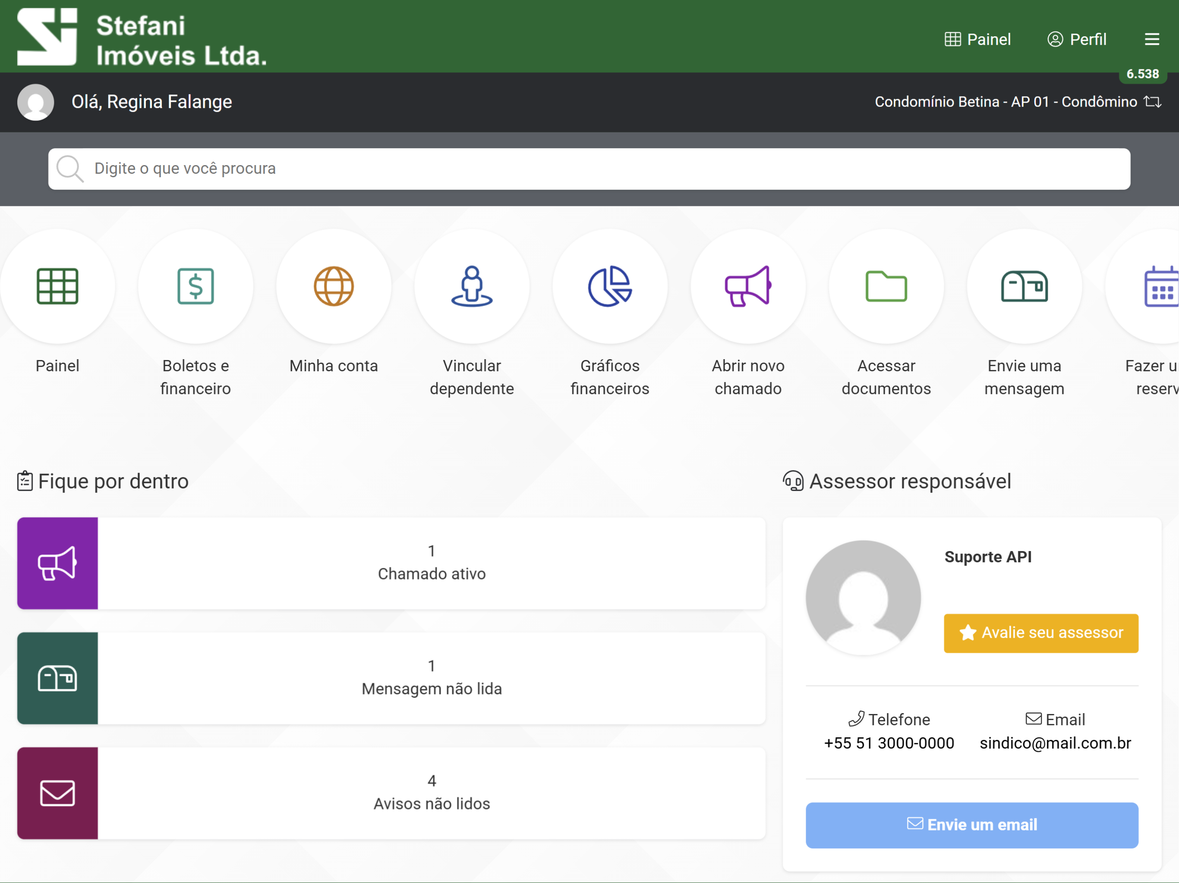Click the Telefone phone icon

(x=856, y=719)
